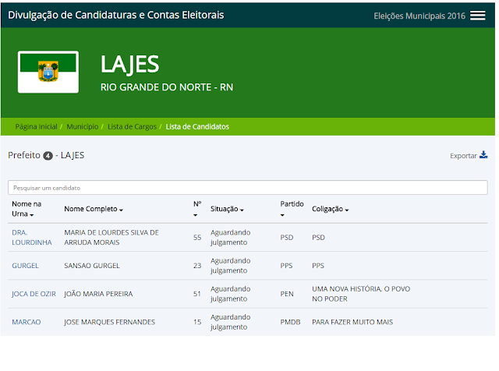Click the Exportar text link
Viewport: 499px width, 371px height.
[x=463, y=156]
